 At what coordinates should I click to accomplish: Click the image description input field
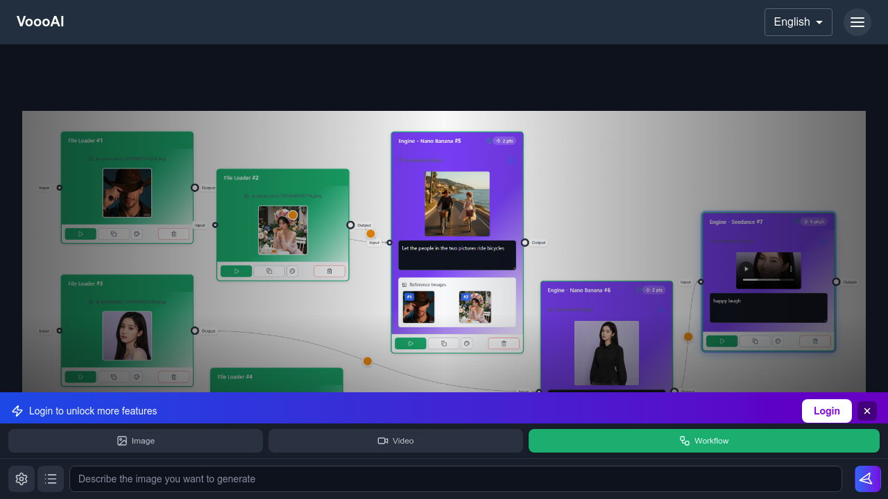[455, 479]
